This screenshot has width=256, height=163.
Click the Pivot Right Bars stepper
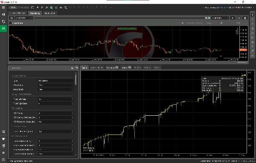tap(72, 103)
